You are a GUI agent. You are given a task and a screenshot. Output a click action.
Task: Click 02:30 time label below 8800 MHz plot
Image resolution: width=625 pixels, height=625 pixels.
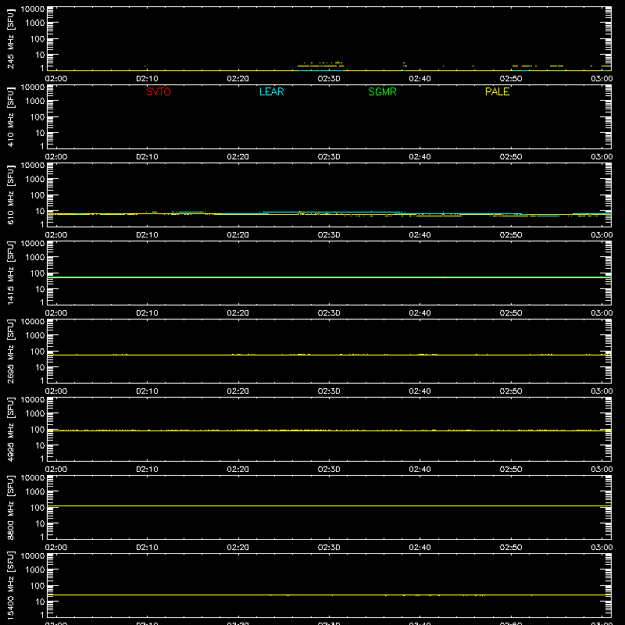point(329,548)
